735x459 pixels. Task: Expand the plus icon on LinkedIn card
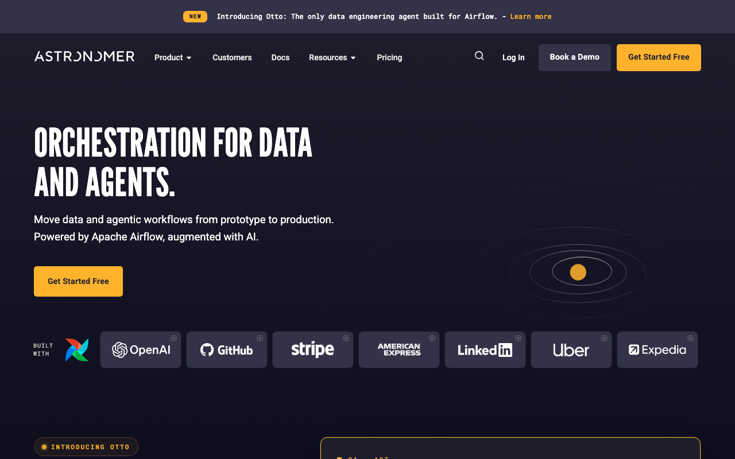pyautogui.click(x=519, y=338)
